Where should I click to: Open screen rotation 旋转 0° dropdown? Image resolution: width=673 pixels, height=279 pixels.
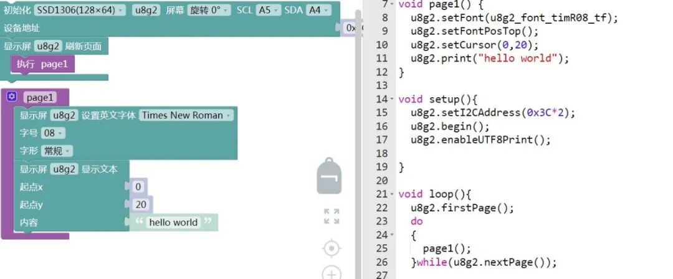(x=209, y=10)
